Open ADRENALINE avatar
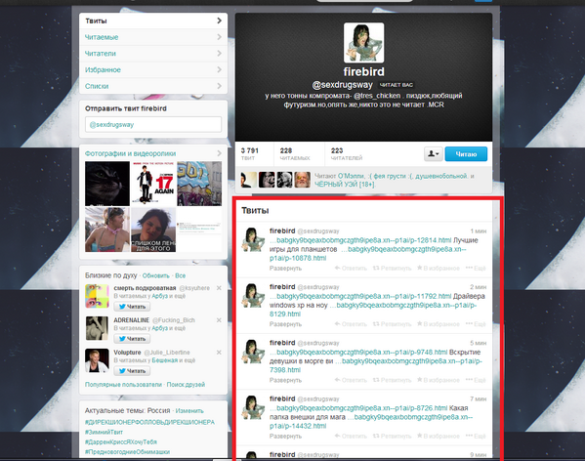The height and width of the screenshot is (461, 585). tap(97, 328)
